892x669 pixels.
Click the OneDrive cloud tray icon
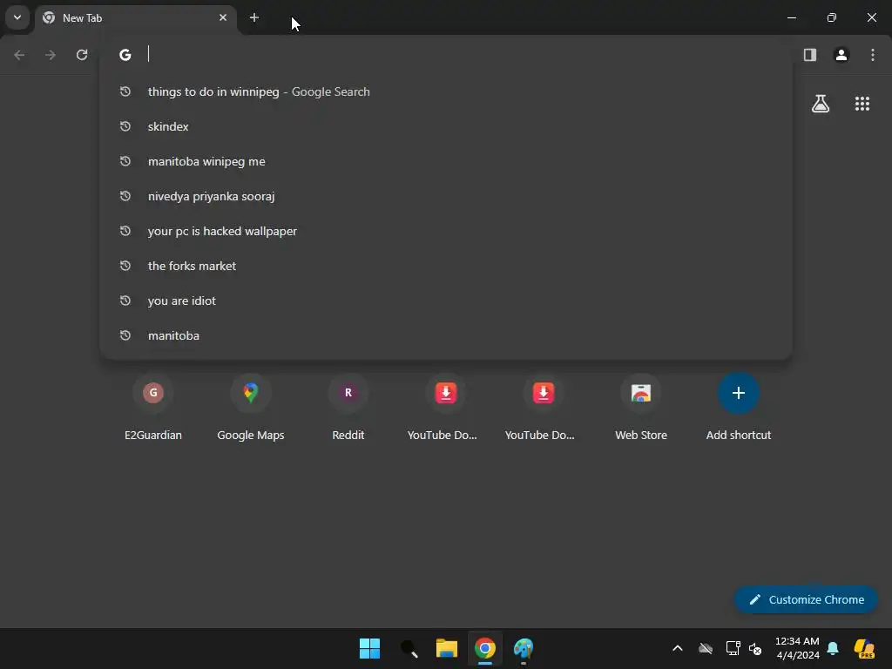tap(706, 648)
